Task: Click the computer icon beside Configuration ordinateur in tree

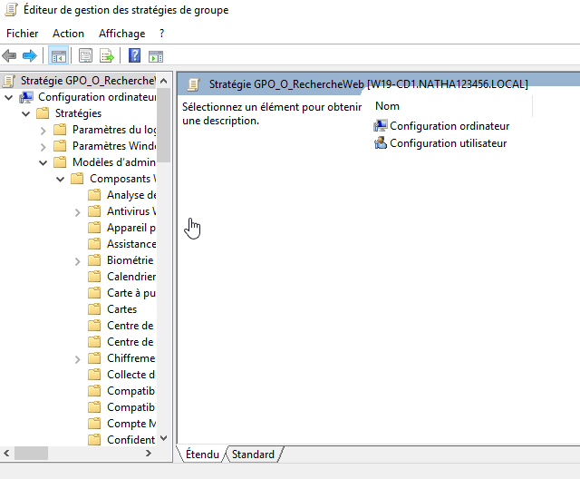Action: pyautogui.click(x=26, y=97)
